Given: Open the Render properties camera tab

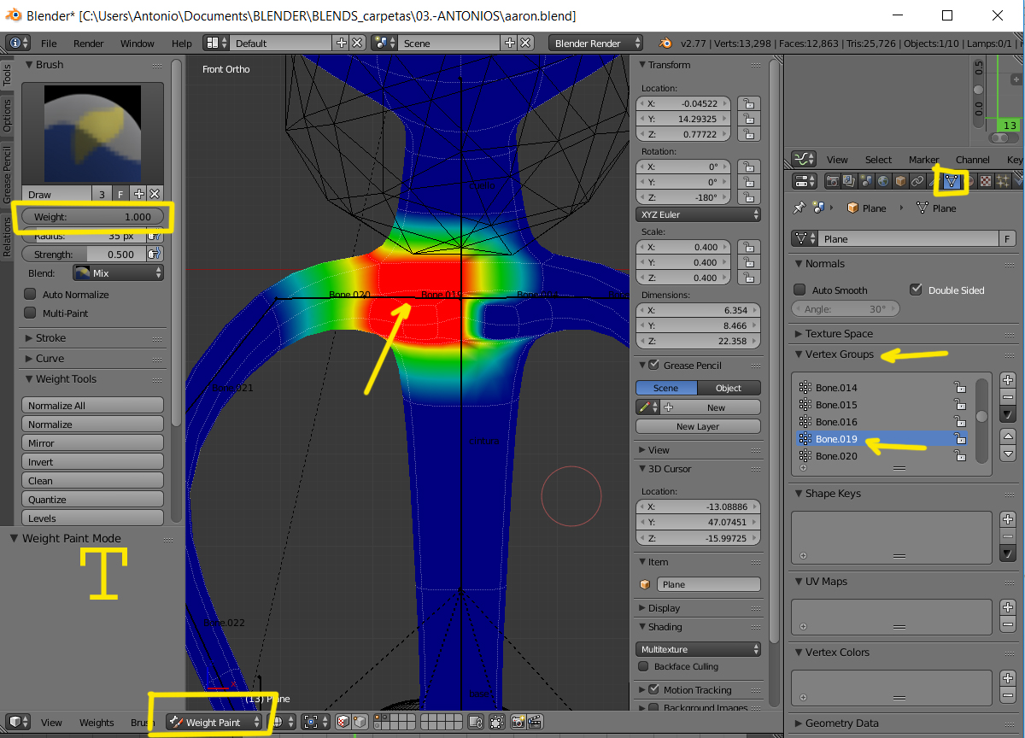Looking at the screenshot, I should click(832, 181).
